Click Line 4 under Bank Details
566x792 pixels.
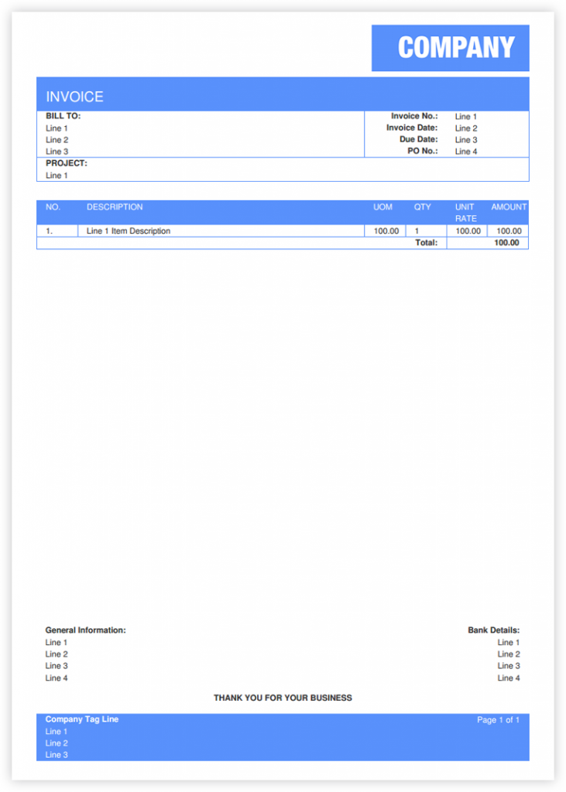coord(509,678)
